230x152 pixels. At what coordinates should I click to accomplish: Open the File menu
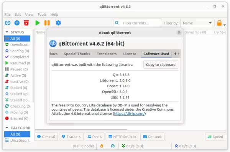8,15
